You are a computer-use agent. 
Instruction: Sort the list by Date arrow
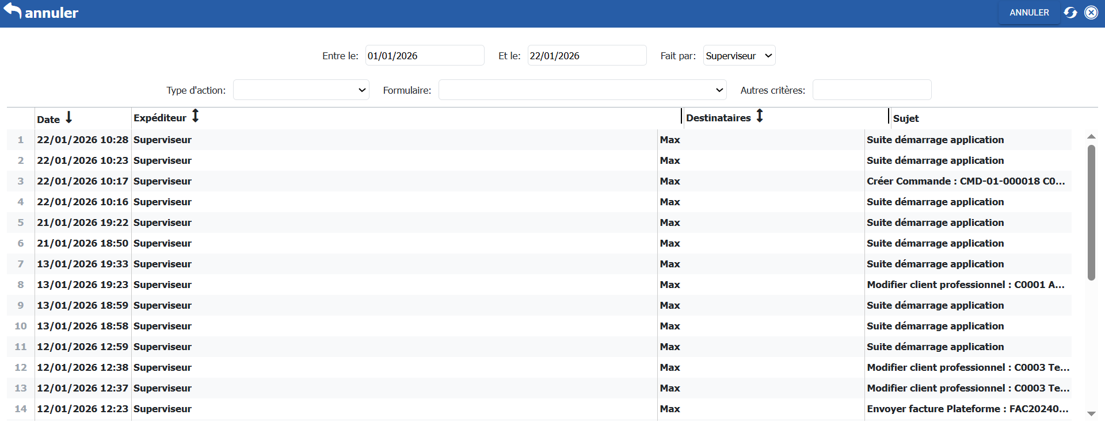(x=69, y=117)
